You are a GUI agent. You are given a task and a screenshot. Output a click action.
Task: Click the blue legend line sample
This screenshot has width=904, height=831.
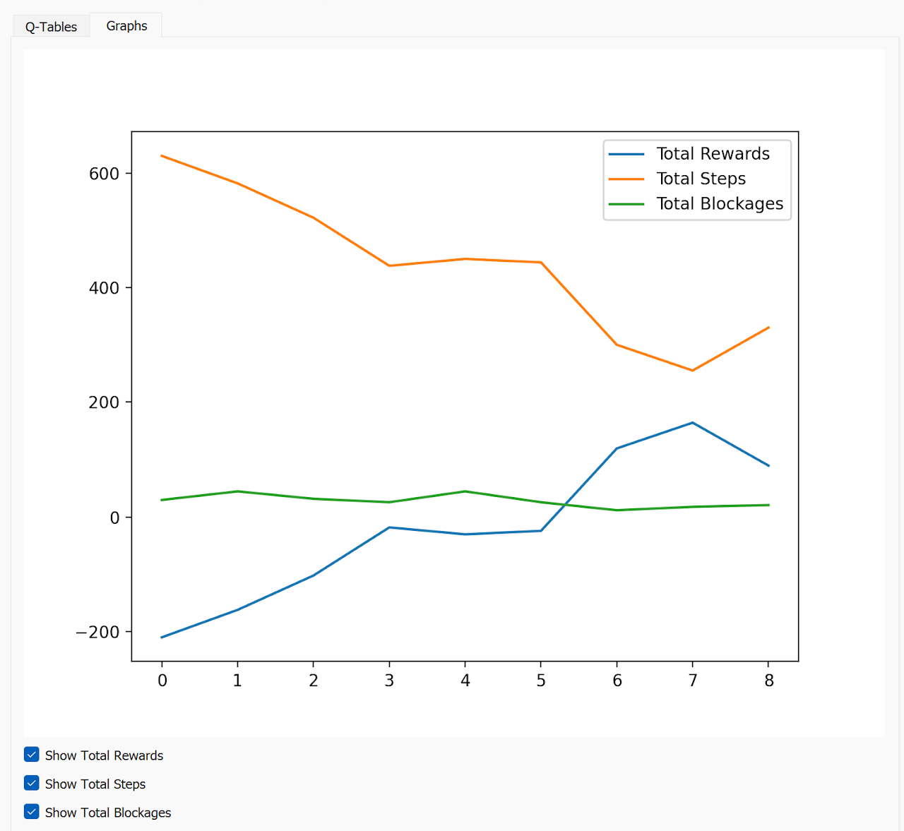(x=626, y=155)
